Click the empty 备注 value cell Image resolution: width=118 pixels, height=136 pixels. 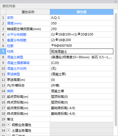(x=82, y=119)
